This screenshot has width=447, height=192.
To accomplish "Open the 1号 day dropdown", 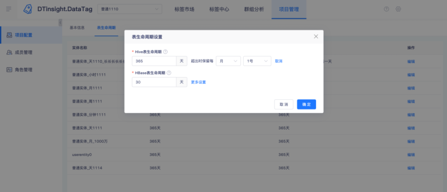I will tap(257, 61).
